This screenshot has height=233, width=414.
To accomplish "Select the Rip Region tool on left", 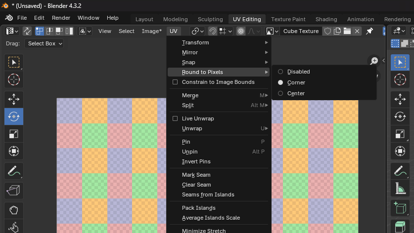I will [x=14, y=190].
